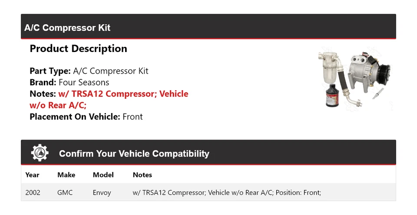This screenshot has height=215, width=417.
Task: Click the Confirm Your Vehicle Compatibility heading
Action: click(134, 153)
